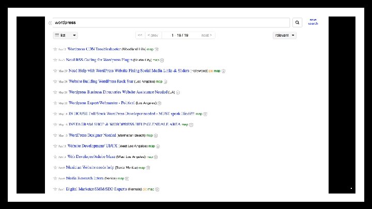
Task: Hide the Wordpress Expert/Webmaster posting
Action: 160,103
